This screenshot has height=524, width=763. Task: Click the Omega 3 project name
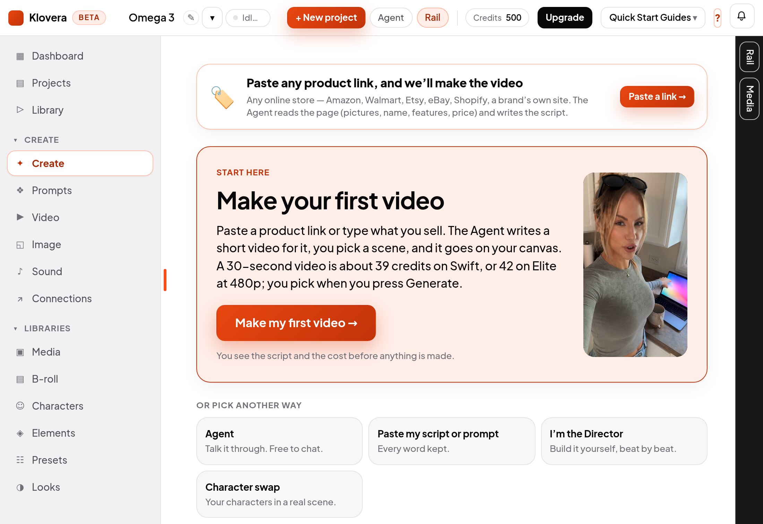tap(151, 18)
